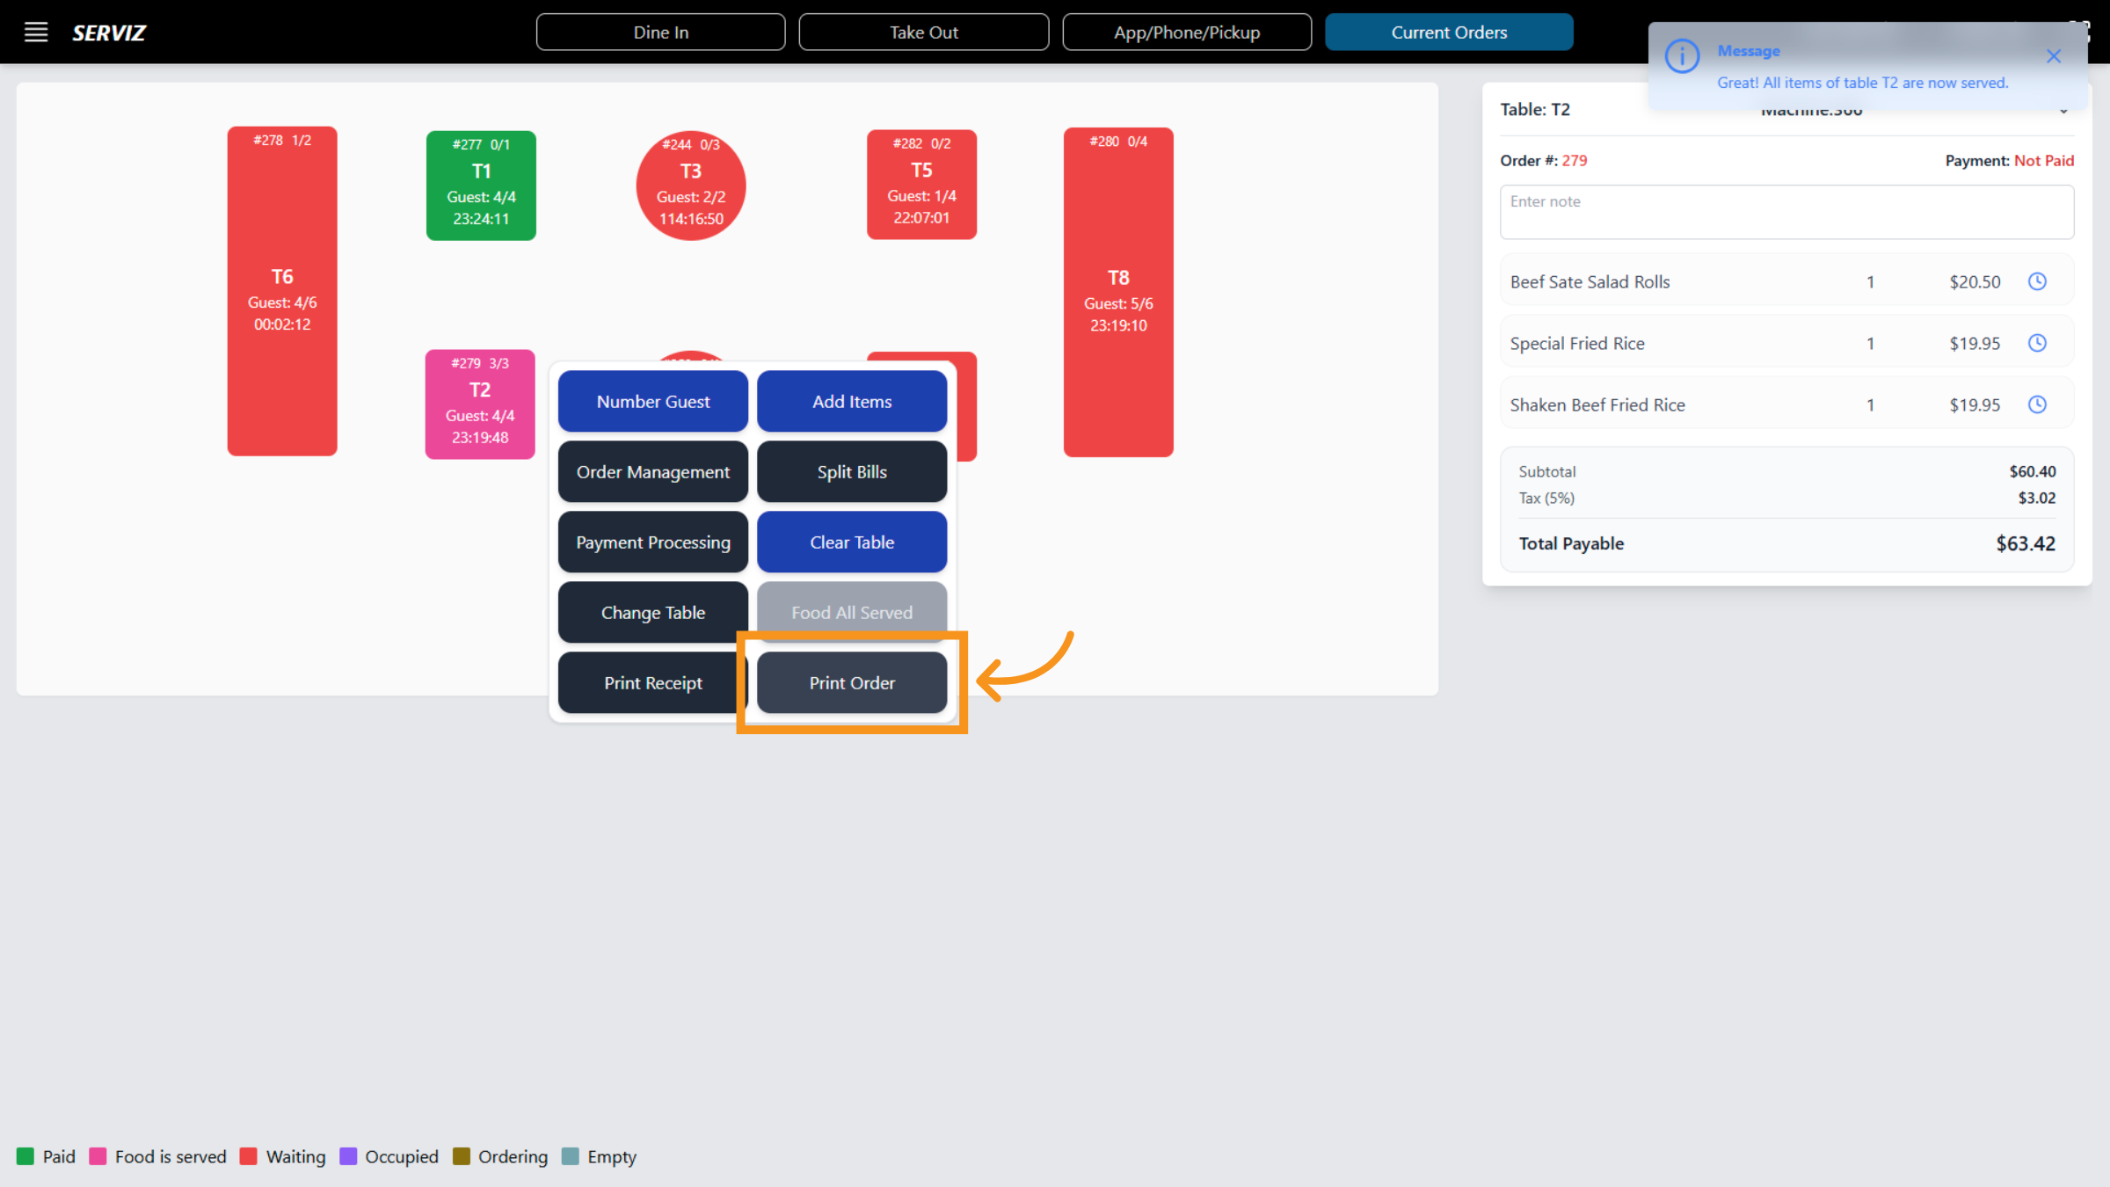
Task: Expand the Machine dropdown chevron
Action: [x=2063, y=112]
